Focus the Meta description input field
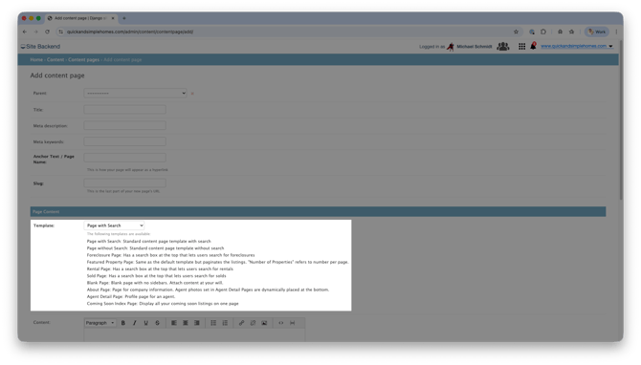The height and width of the screenshot is (365, 641). 124,126
